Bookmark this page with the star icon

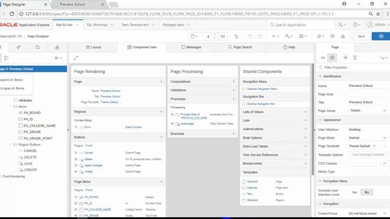[378, 14]
